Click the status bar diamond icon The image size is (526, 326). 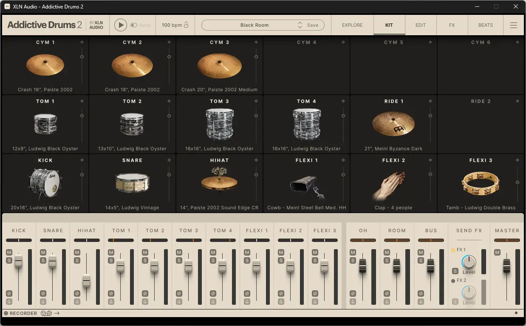tap(516, 313)
